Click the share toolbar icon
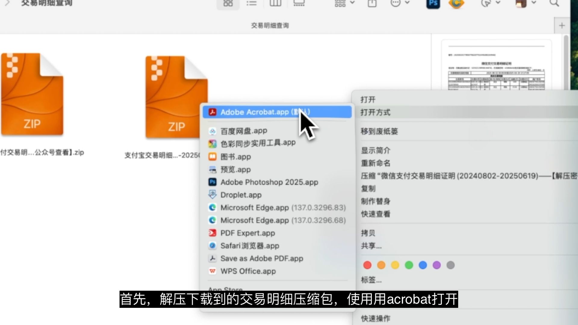This screenshot has height=325, width=578. click(372, 3)
